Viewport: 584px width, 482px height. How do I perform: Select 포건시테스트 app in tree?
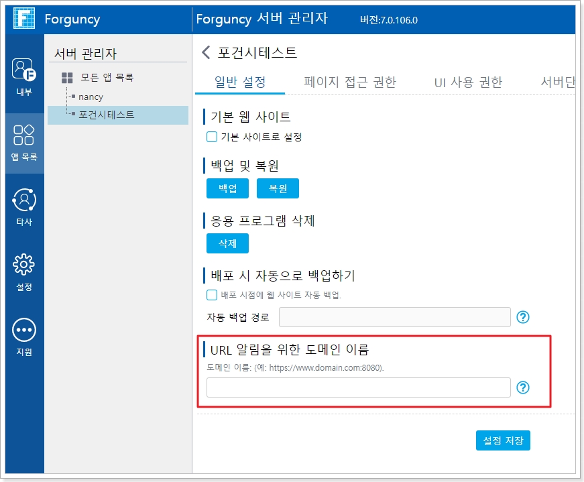(x=106, y=115)
